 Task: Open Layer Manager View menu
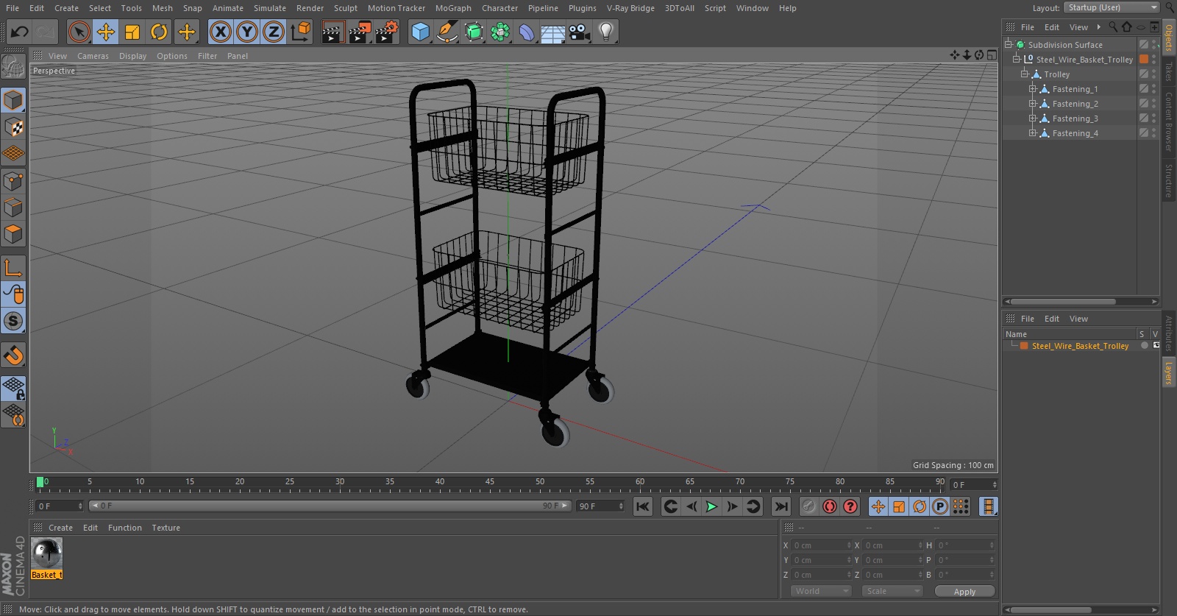[x=1078, y=319]
